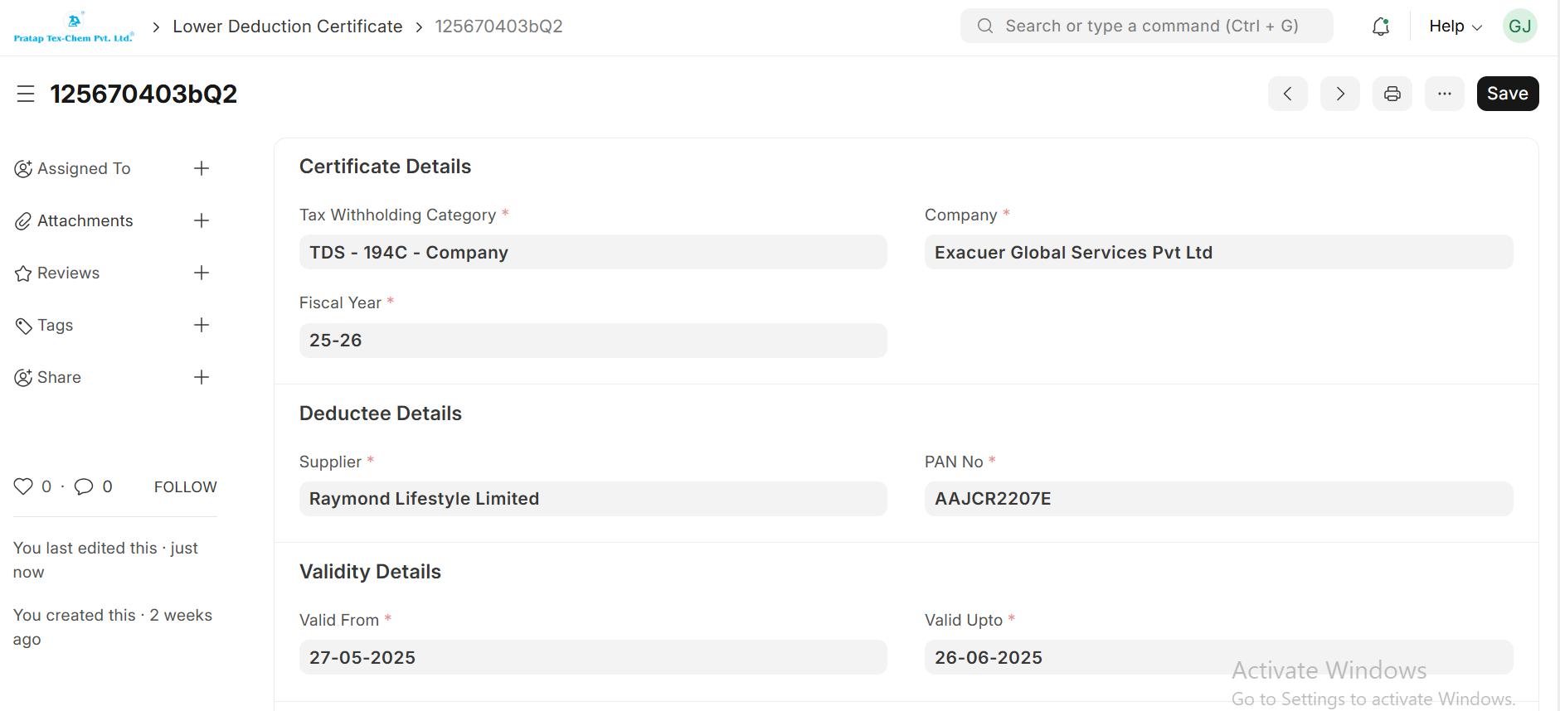Add a review with plus icon
This screenshot has width=1560, height=711.
click(201, 273)
